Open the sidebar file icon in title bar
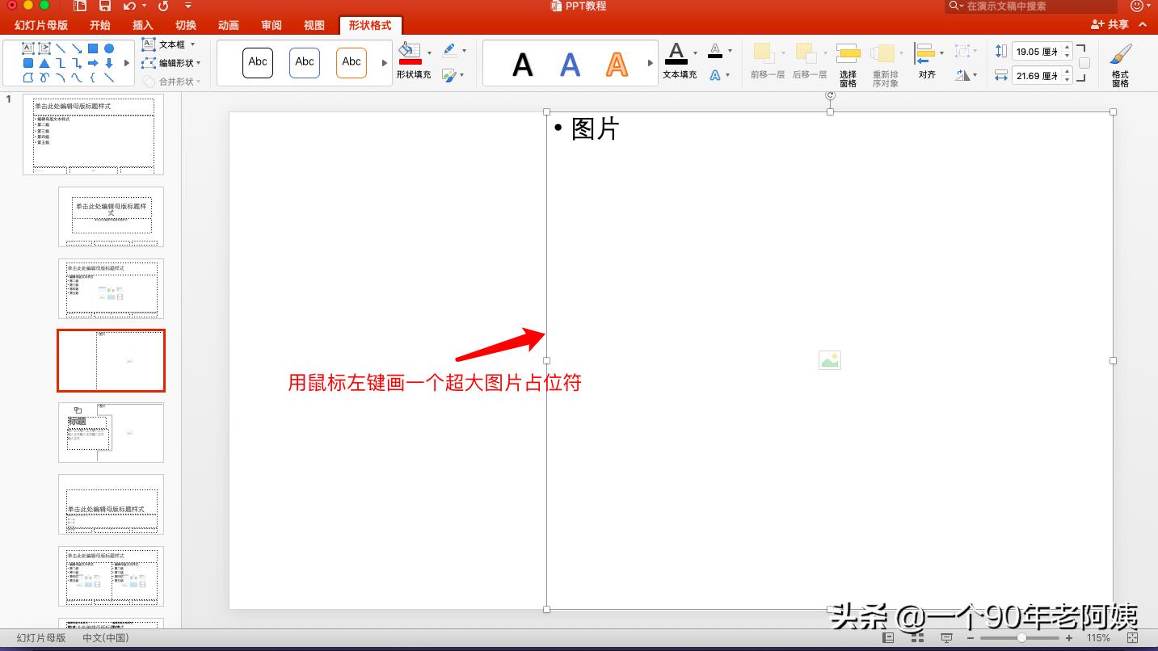 click(x=79, y=6)
